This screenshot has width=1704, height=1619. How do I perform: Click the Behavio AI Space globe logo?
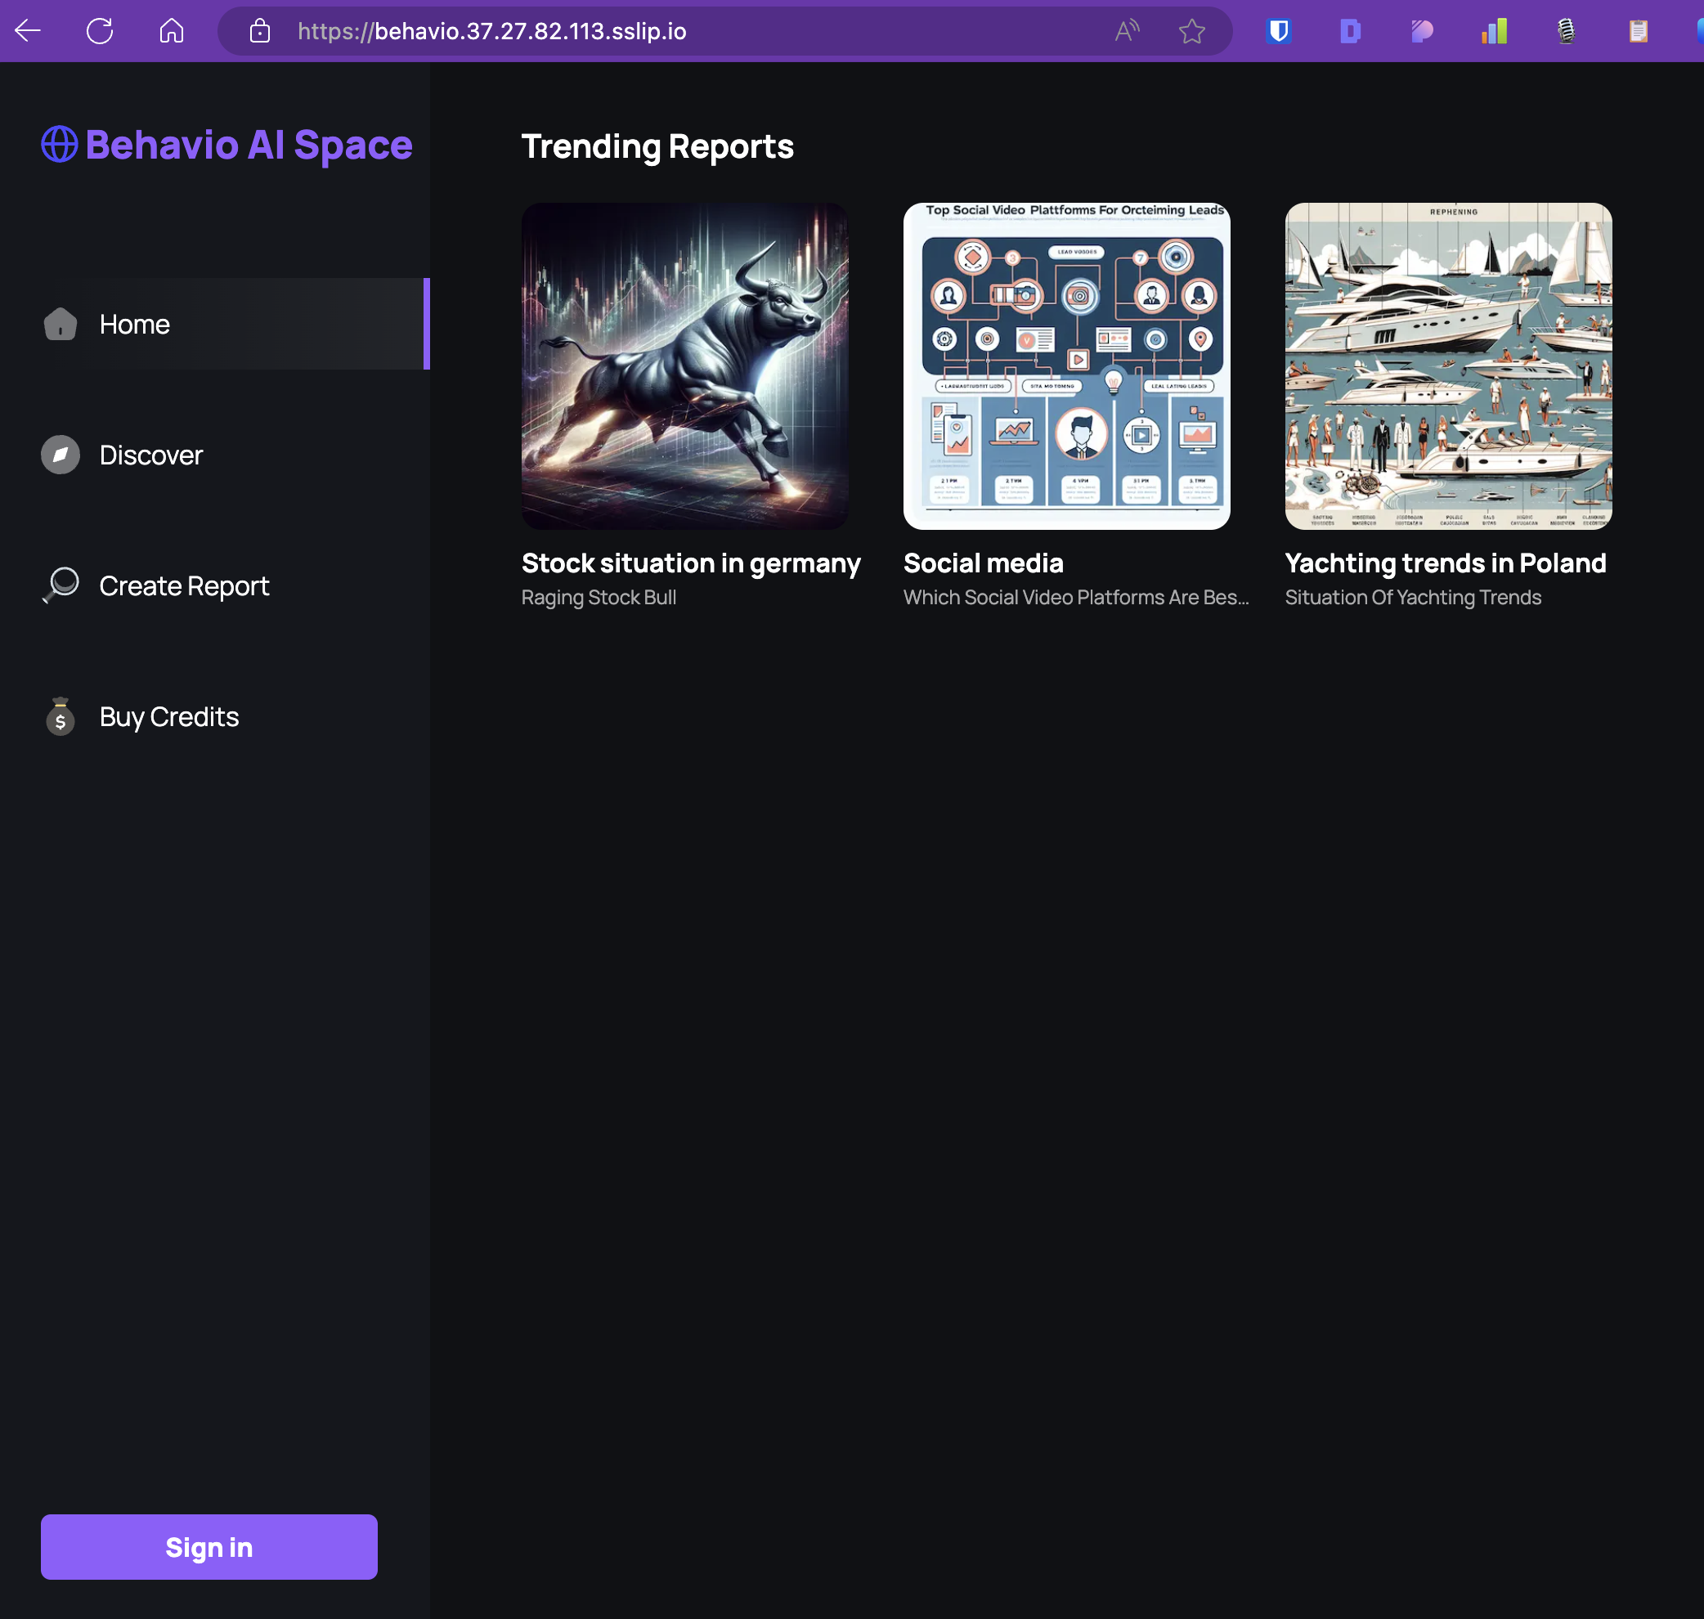60,144
